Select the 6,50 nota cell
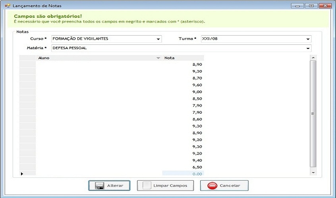This screenshot has height=198, width=336. coord(183,167)
